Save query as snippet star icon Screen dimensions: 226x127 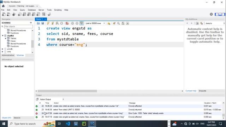click(x=109, y=23)
